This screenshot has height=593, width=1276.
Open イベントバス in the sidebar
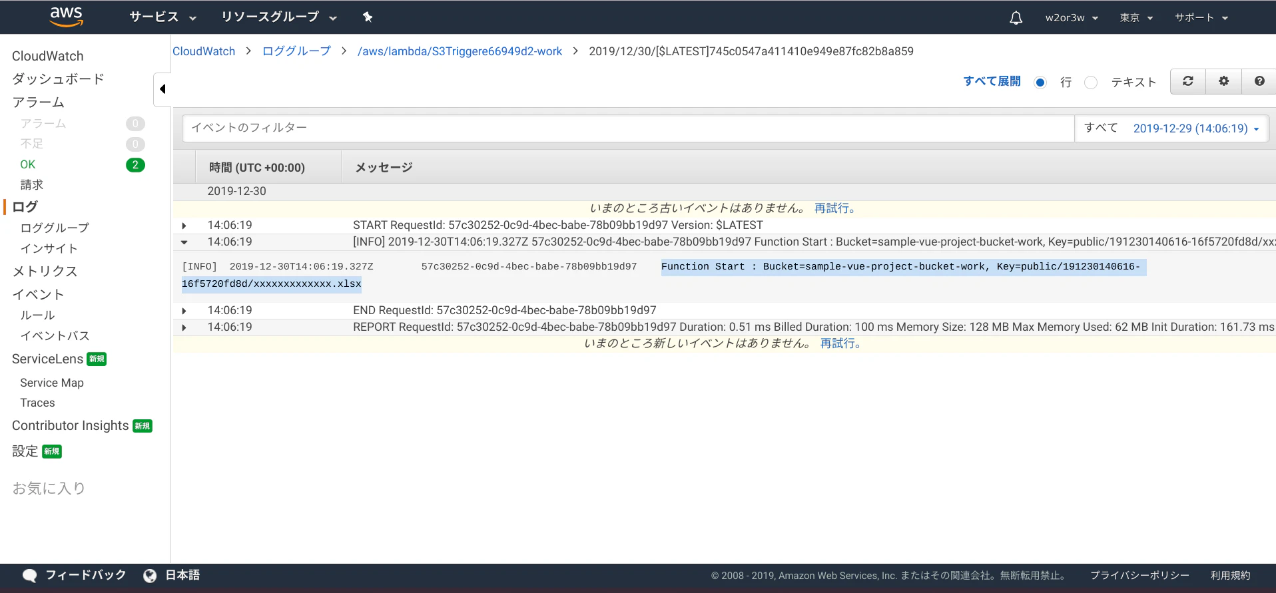pos(55,336)
